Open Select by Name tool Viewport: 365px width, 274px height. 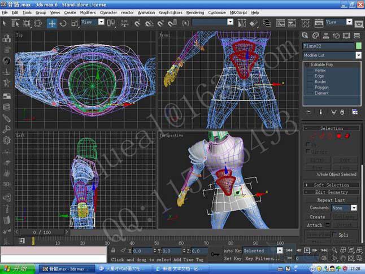pos(15,23)
